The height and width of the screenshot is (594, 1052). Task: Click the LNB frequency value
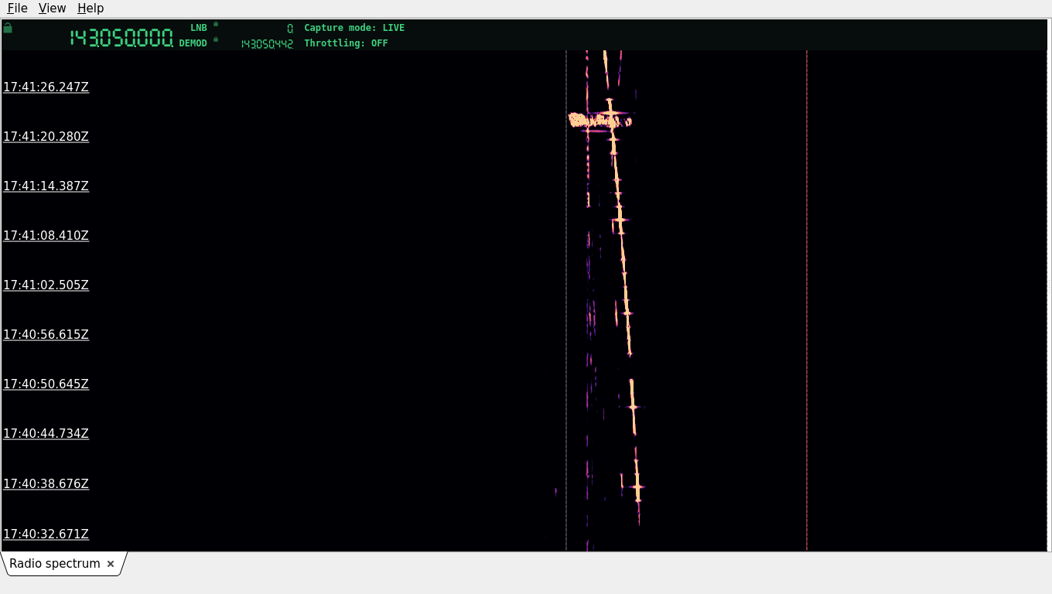coord(290,29)
